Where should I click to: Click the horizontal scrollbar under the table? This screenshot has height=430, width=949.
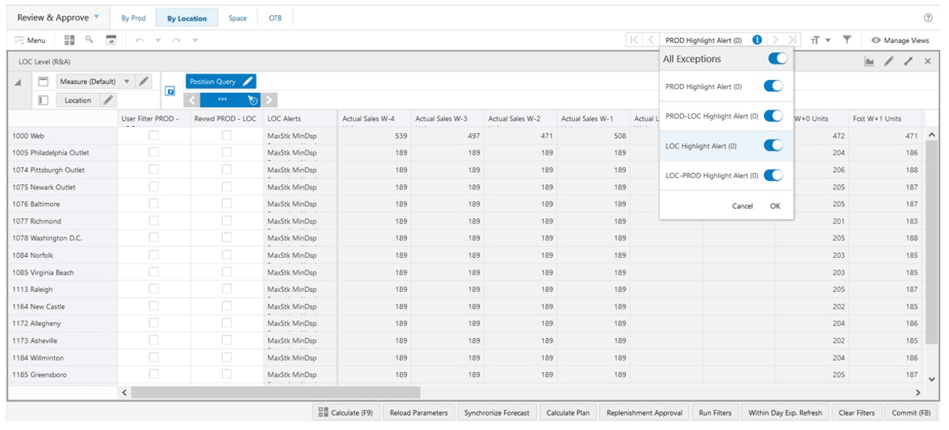coord(275,393)
